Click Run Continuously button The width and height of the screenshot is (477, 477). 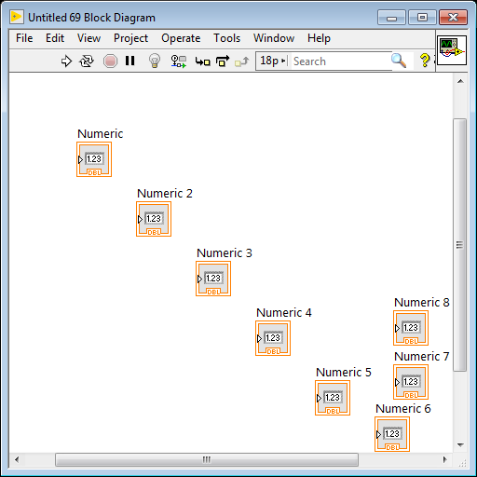(x=87, y=61)
